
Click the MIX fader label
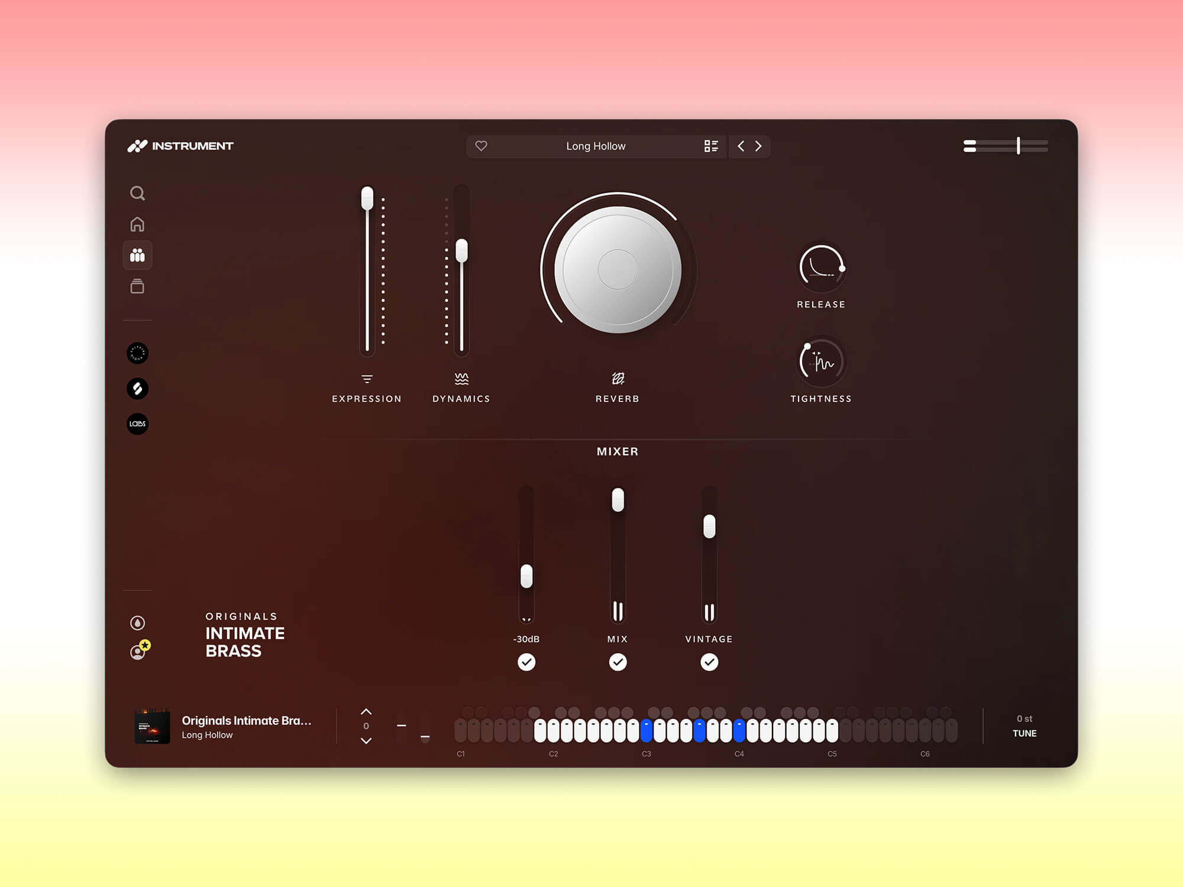point(618,639)
